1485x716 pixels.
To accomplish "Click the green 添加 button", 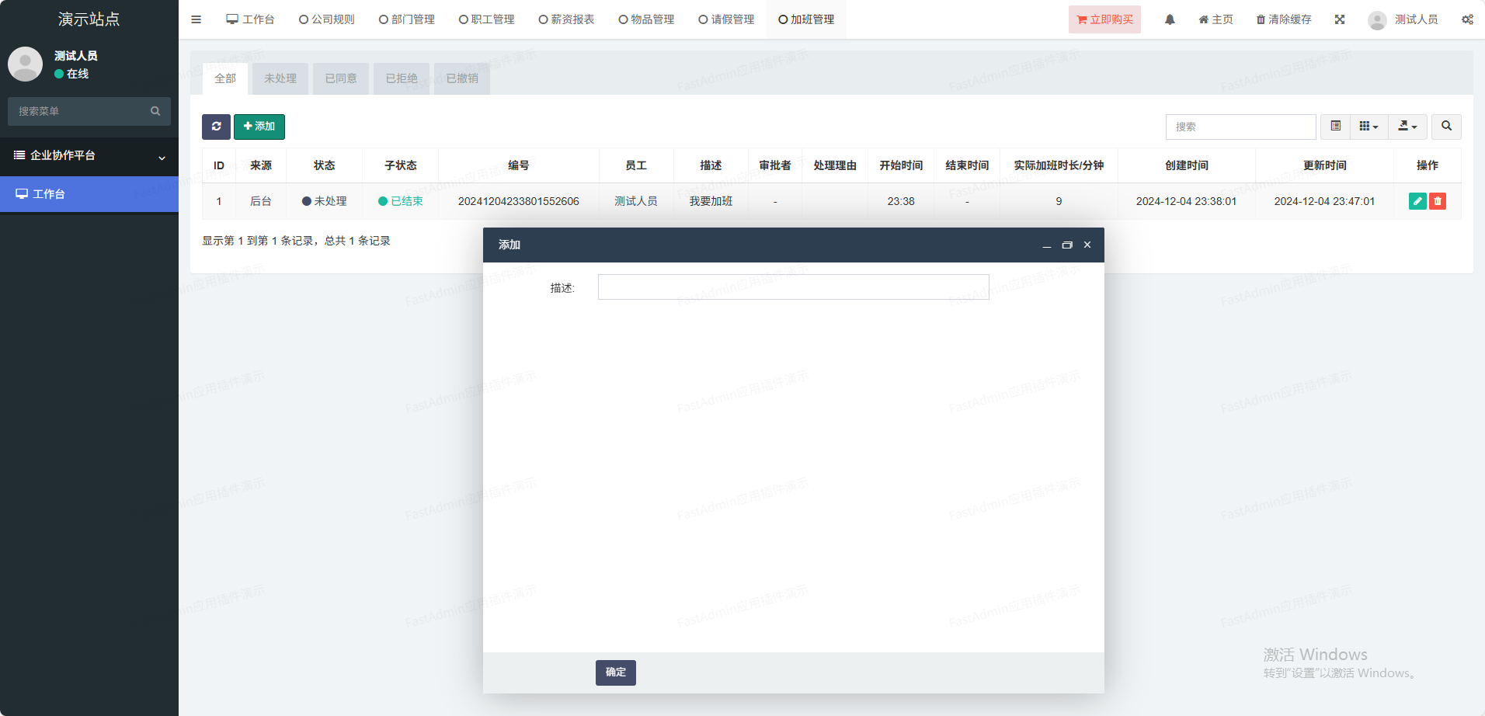I will pos(259,127).
